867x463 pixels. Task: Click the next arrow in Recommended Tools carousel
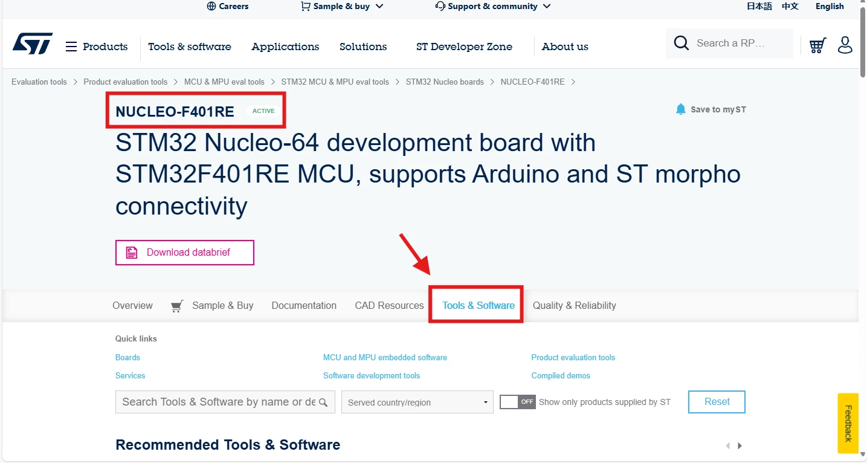point(740,445)
